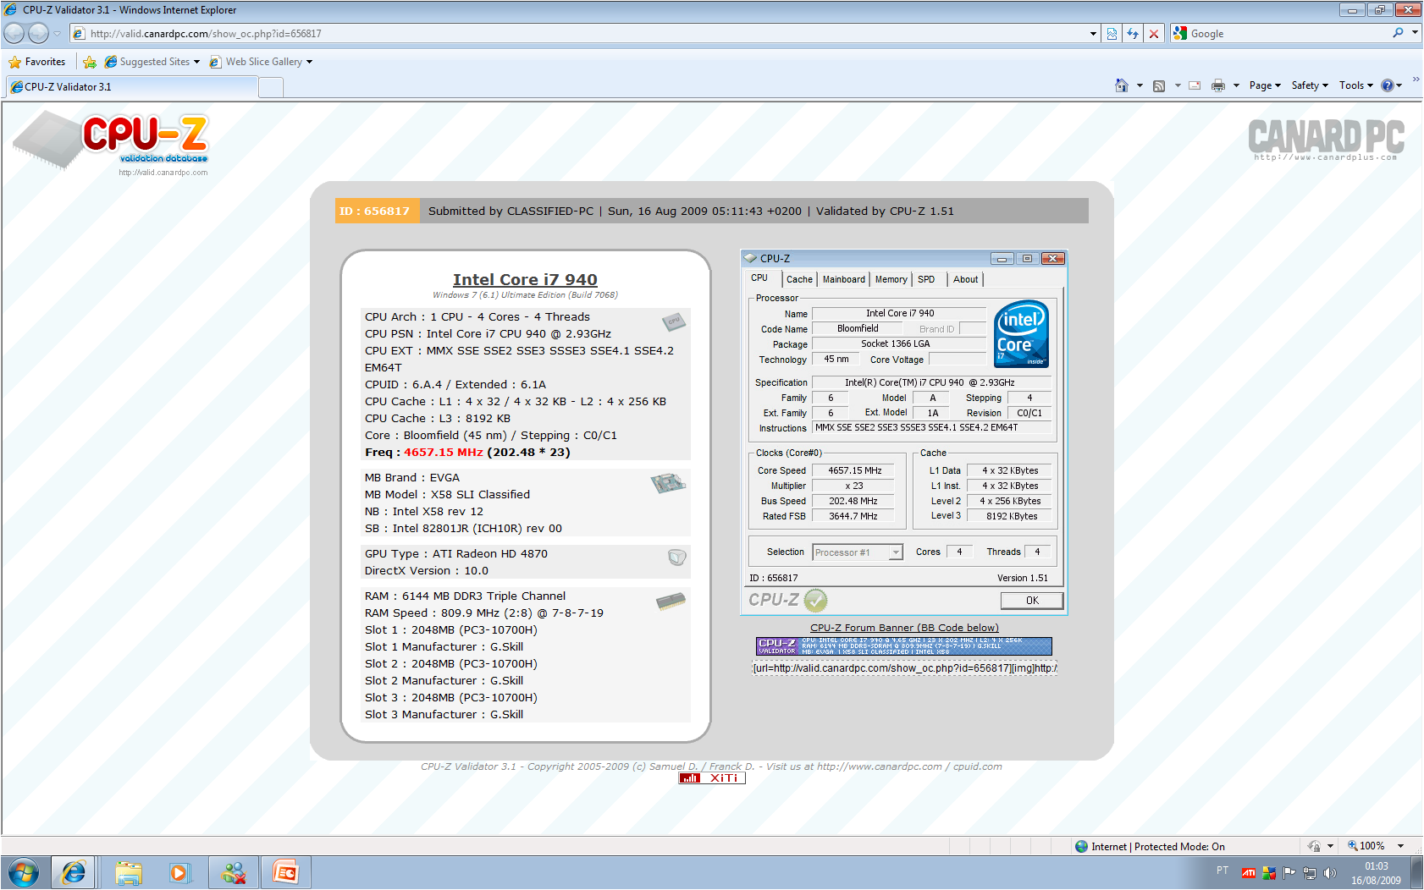Click the browser Forward arrow button
The image size is (1424, 890).
click(38, 33)
